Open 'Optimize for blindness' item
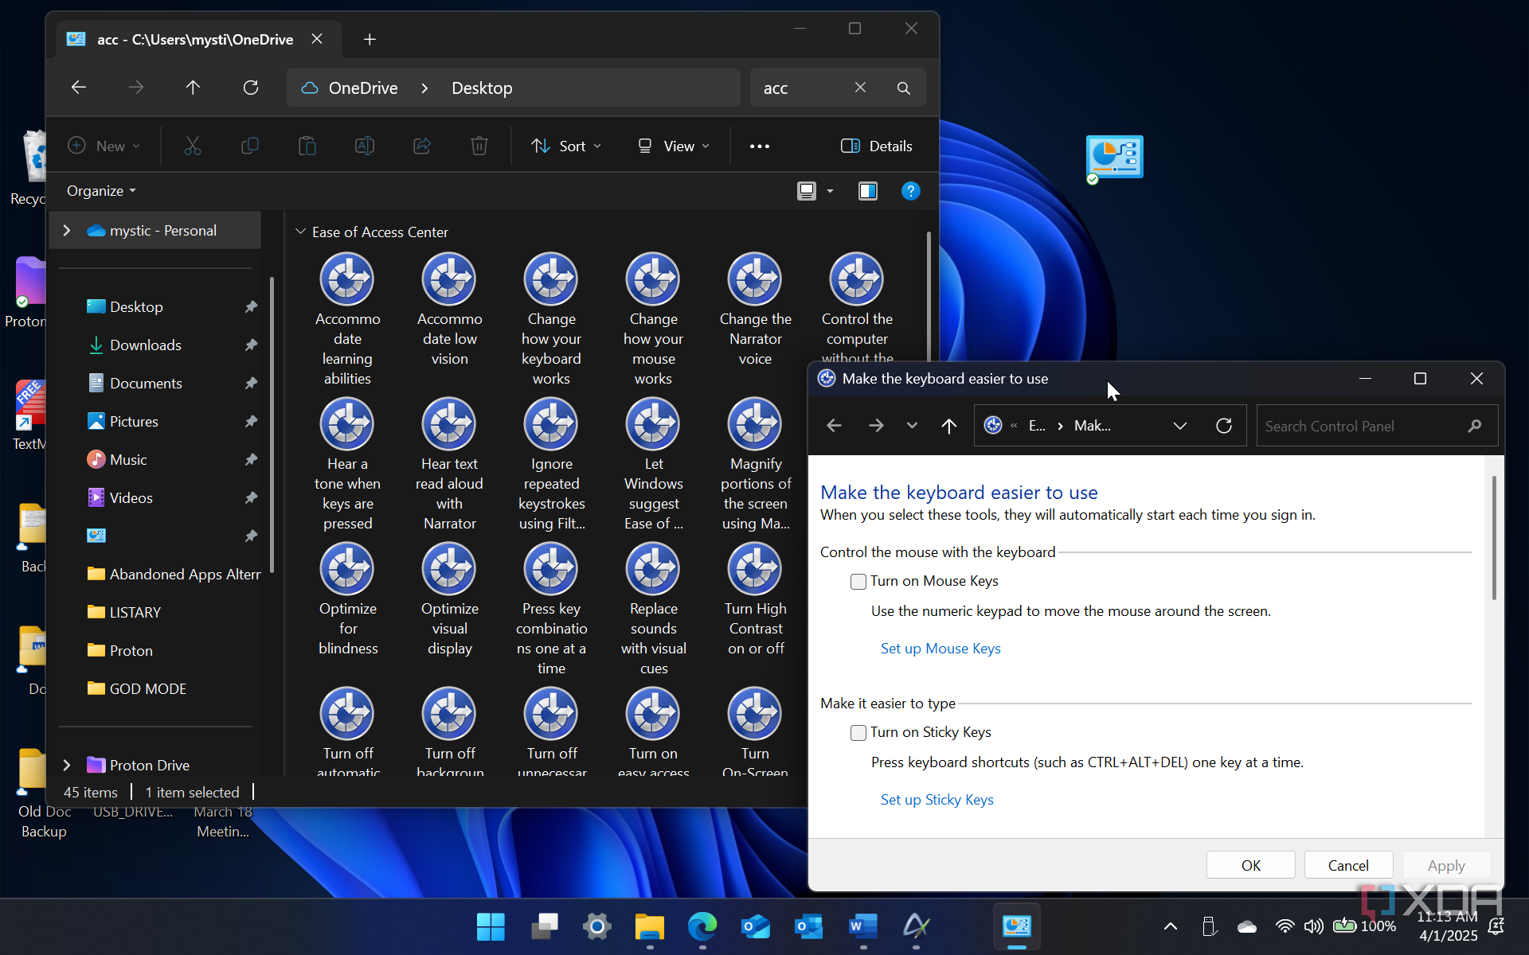This screenshot has width=1529, height=955. coord(347,599)
